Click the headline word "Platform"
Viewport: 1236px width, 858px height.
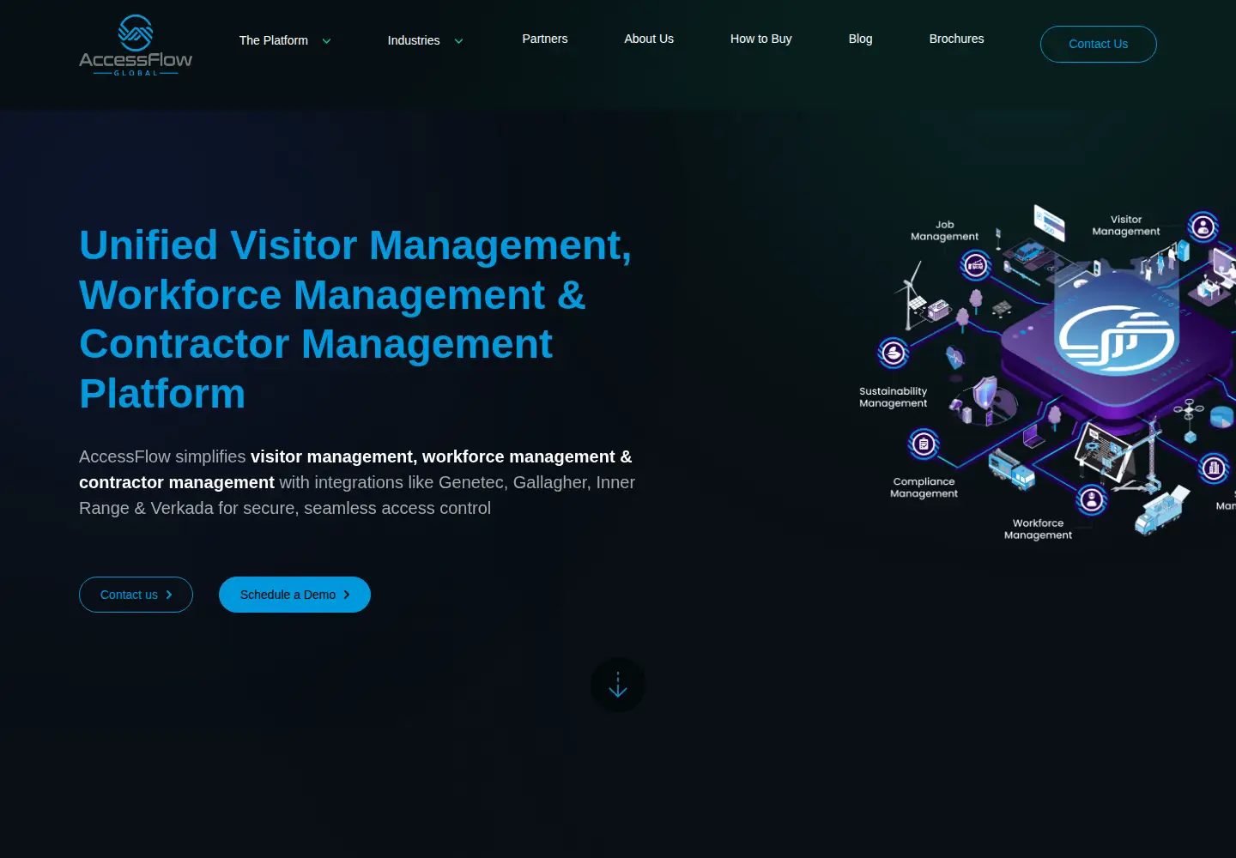point(162,394)
